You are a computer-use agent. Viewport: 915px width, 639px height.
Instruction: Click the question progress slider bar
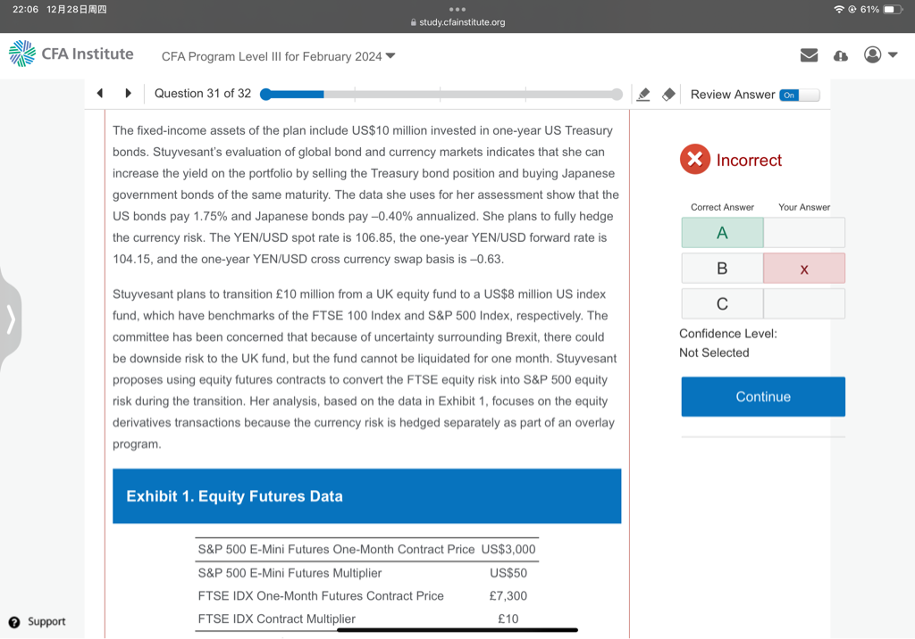click(441, 94)
